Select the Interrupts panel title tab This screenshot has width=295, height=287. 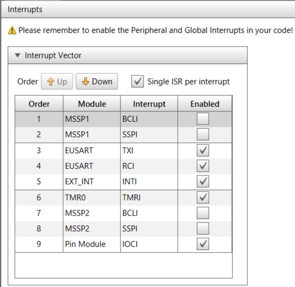point(25,9)
